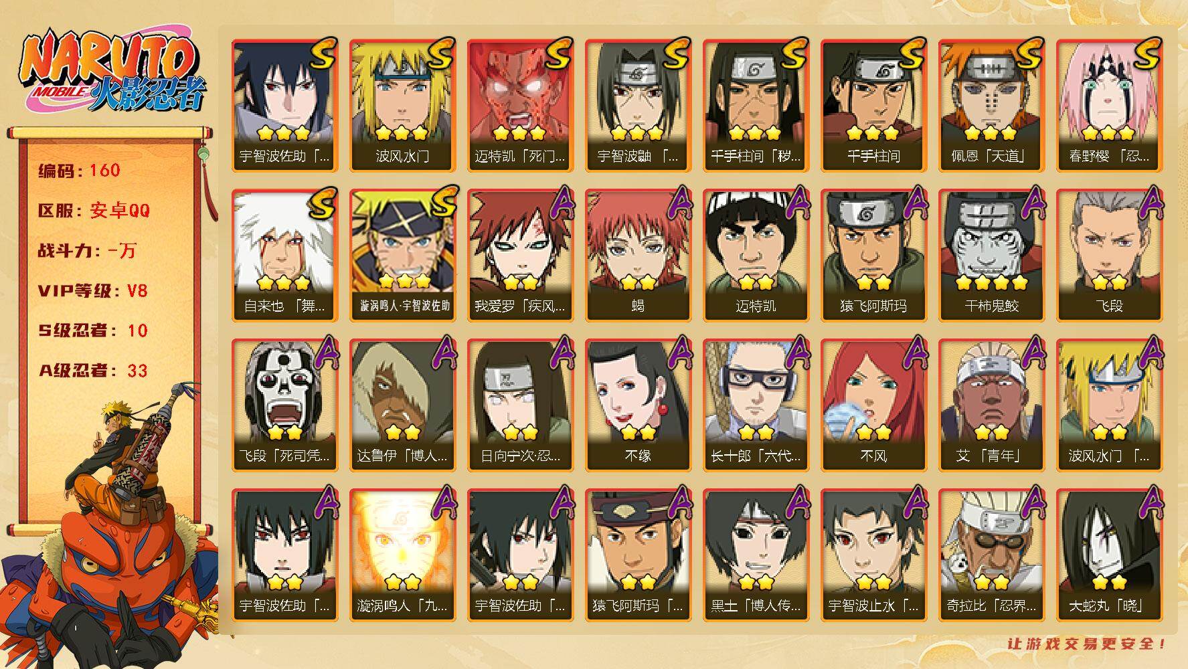Select the 干柿鬼鲛 four-star card
1188x669 pixels.
[991, 256]
